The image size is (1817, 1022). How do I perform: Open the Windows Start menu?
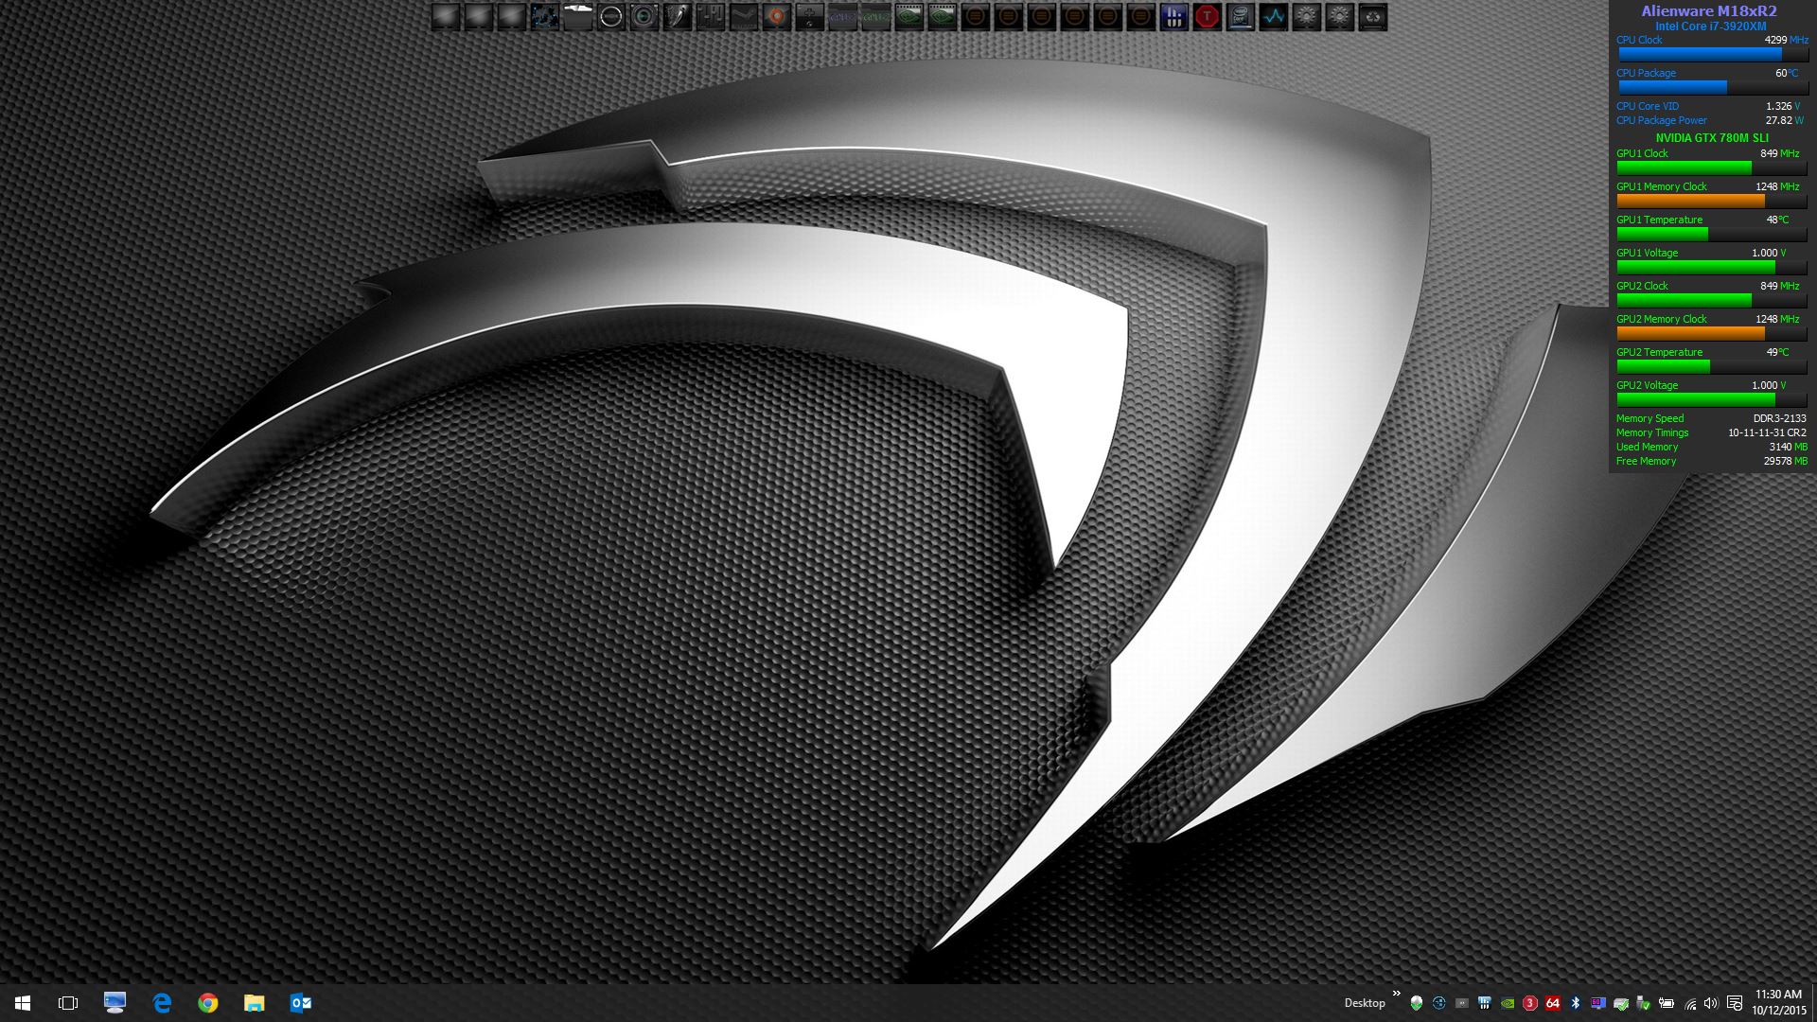point(23,1003)
